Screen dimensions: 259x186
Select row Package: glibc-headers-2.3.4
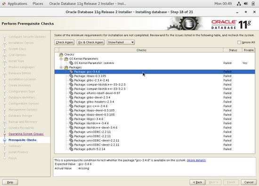tap(155, 102)
